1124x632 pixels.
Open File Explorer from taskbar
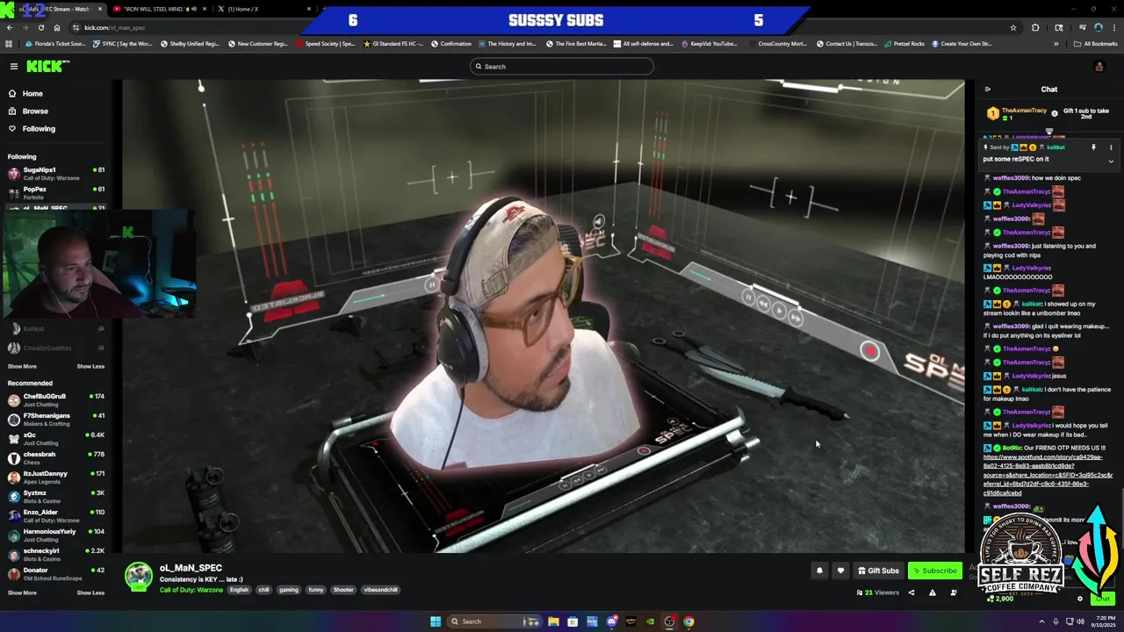pos(553,621)
